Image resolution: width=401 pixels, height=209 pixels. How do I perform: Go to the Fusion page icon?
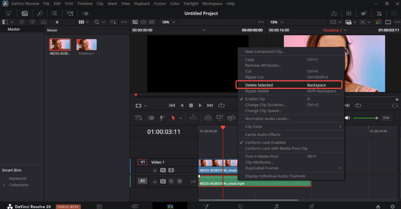pyautogui.click(x=206, y=206)
